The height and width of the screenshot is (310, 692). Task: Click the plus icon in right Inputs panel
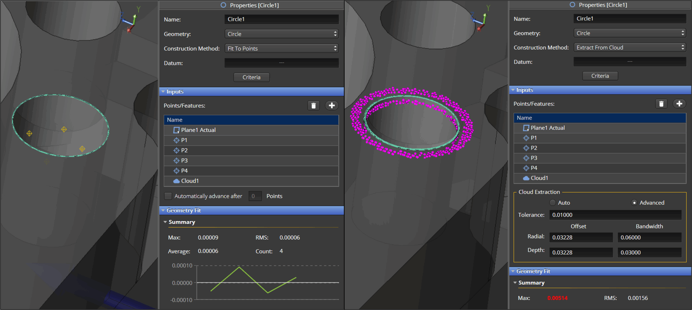point(679,104)
